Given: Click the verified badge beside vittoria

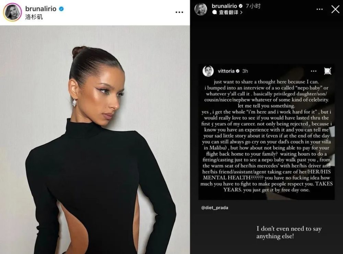Looking at the screenshot, I should pyautogui.click(x=238, y=71).
